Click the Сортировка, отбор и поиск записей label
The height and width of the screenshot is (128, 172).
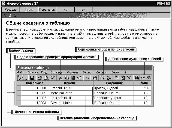click(x=106, y=49)
